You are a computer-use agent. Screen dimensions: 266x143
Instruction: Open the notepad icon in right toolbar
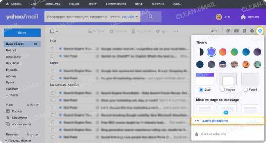tap(244, 31)
